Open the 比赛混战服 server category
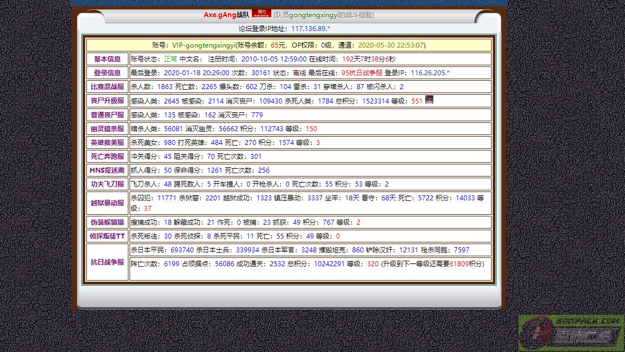The image size is (625, 352). click(x=107, y=87)
